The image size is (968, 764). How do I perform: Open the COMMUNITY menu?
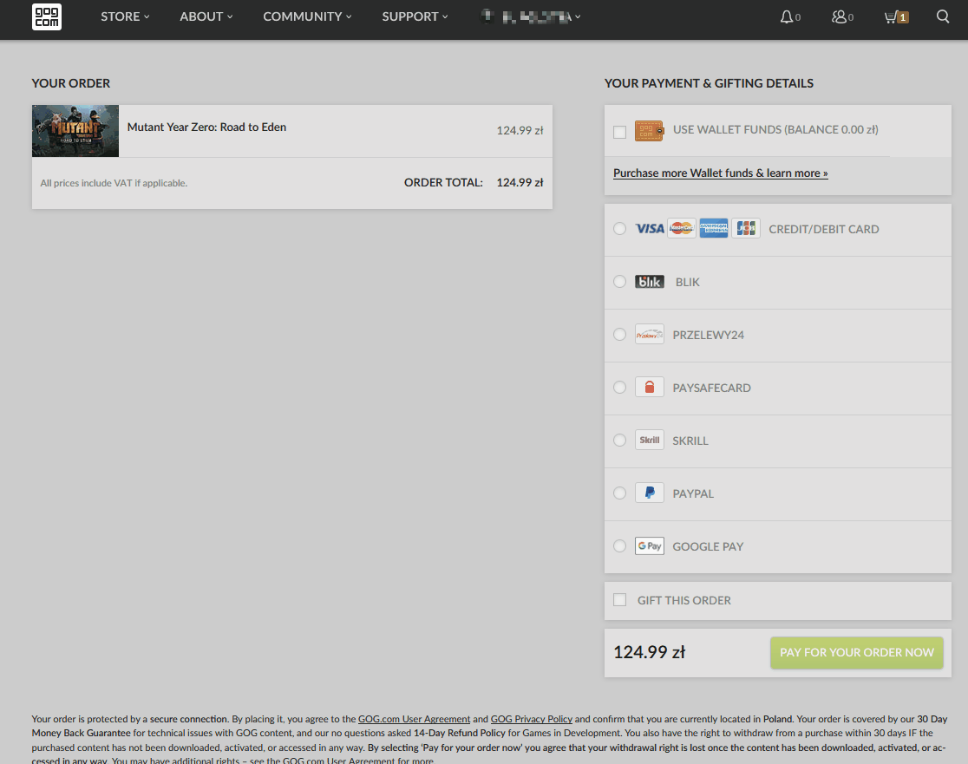coord(302,16)
